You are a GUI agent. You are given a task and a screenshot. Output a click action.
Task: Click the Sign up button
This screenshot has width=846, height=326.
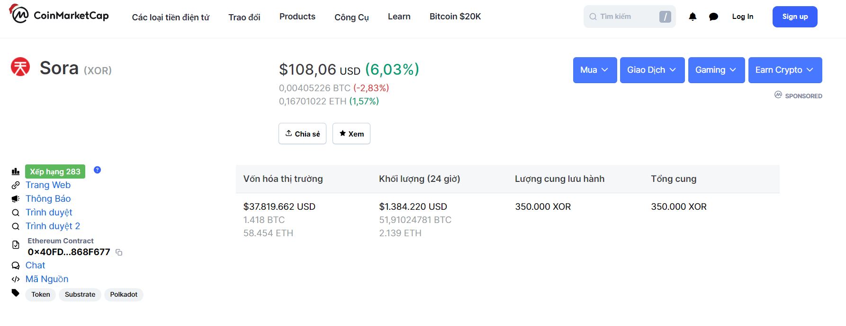tap(795, 17)
